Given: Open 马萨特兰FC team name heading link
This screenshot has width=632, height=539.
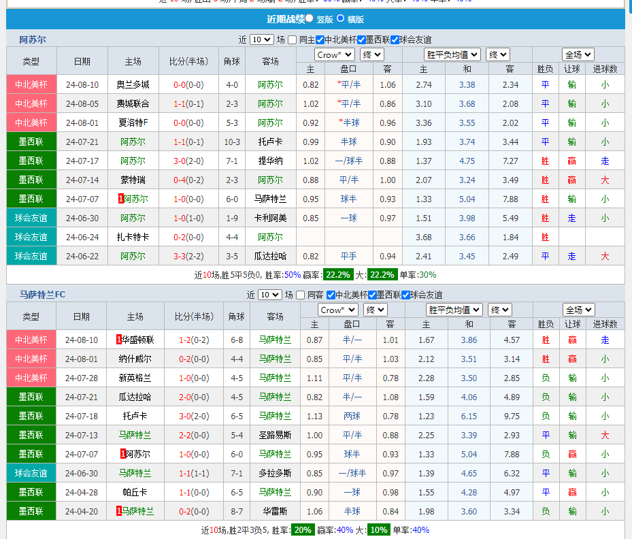Looking at the screenshot, I should (42, 295).
